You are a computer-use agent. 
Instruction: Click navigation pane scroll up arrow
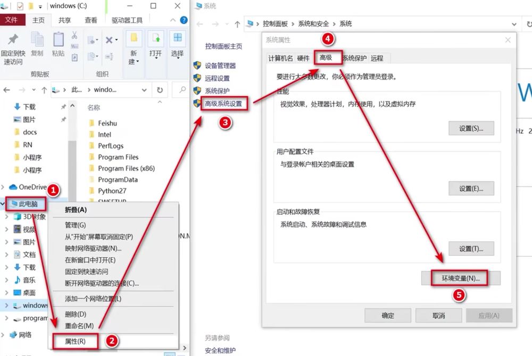click(x=72, y=106)
